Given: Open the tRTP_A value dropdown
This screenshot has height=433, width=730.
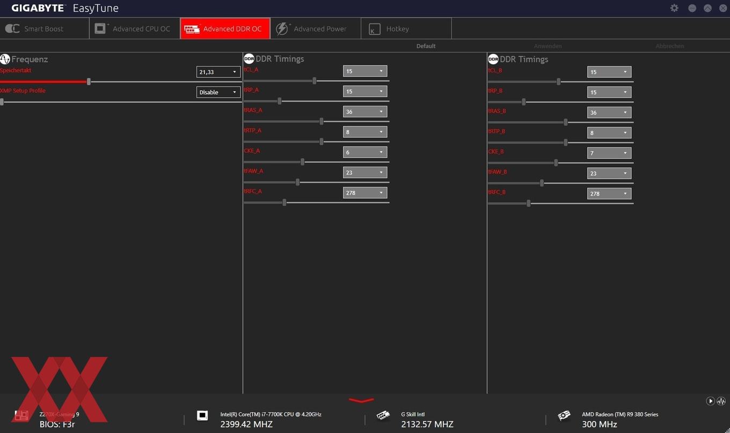Looking at the screenshot, I should [365, 132].
